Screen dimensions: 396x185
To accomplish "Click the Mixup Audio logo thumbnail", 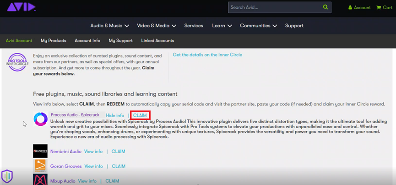I will (x=40, y=179).
